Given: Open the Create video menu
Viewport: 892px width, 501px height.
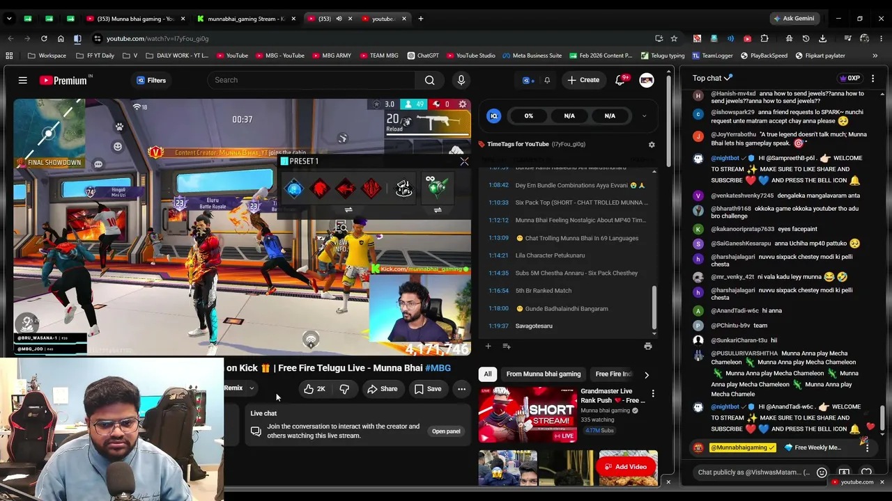Looking at the screenshot, I should tap(583, 80).
